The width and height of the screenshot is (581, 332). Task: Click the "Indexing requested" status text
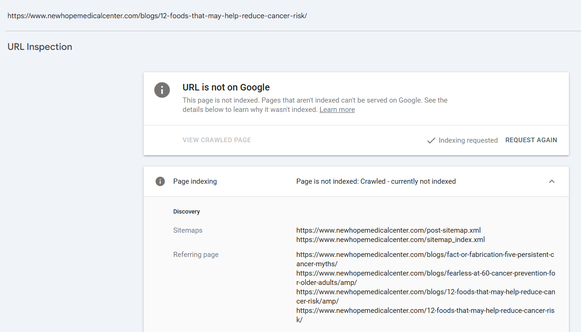(468, 140)
